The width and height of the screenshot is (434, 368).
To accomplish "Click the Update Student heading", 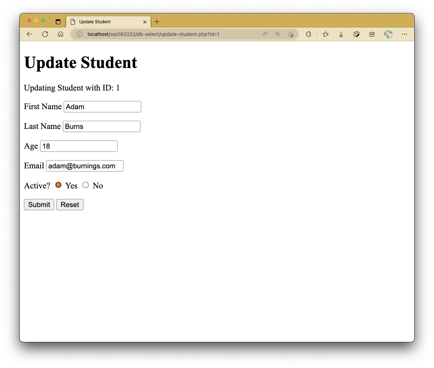I will point(81,63).
